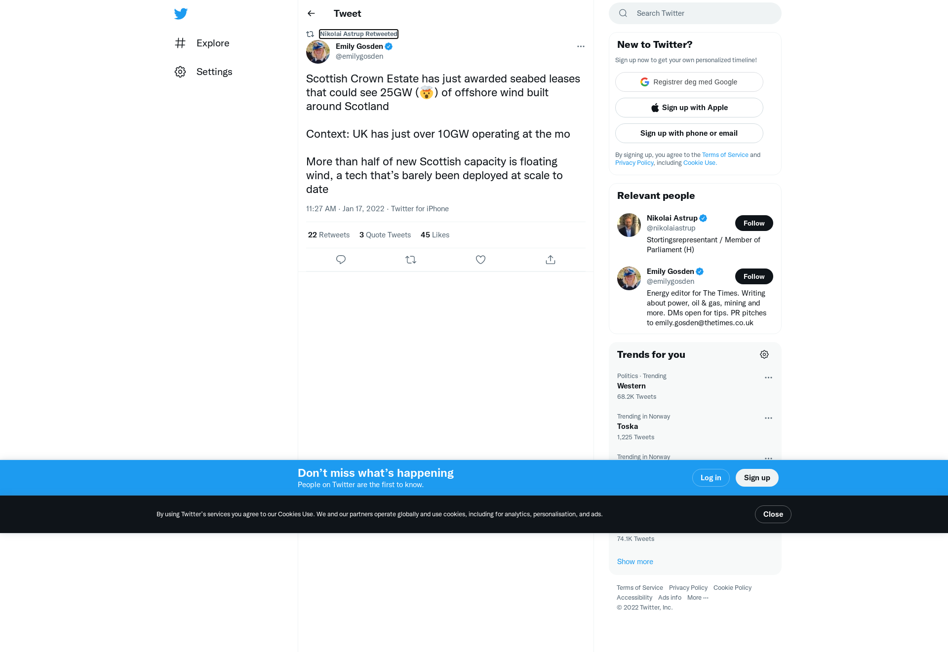The height and width of the screenshot is (652, 948).
Task: Open more options for the Toska trend
Action: click(x=768, y=418)
